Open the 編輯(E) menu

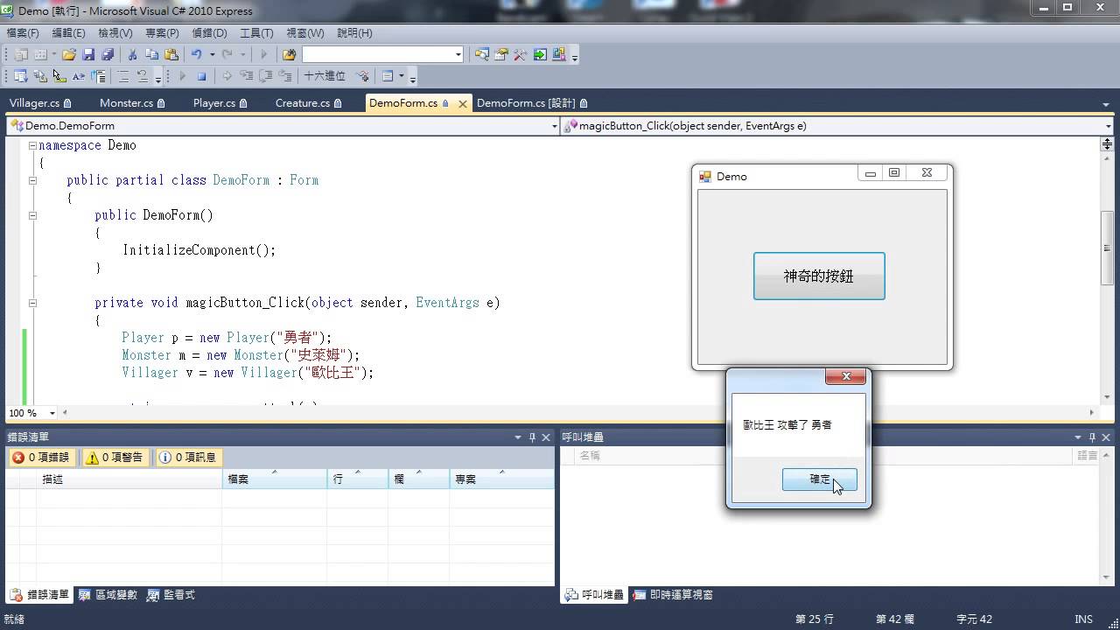click(x=69, y=32)
